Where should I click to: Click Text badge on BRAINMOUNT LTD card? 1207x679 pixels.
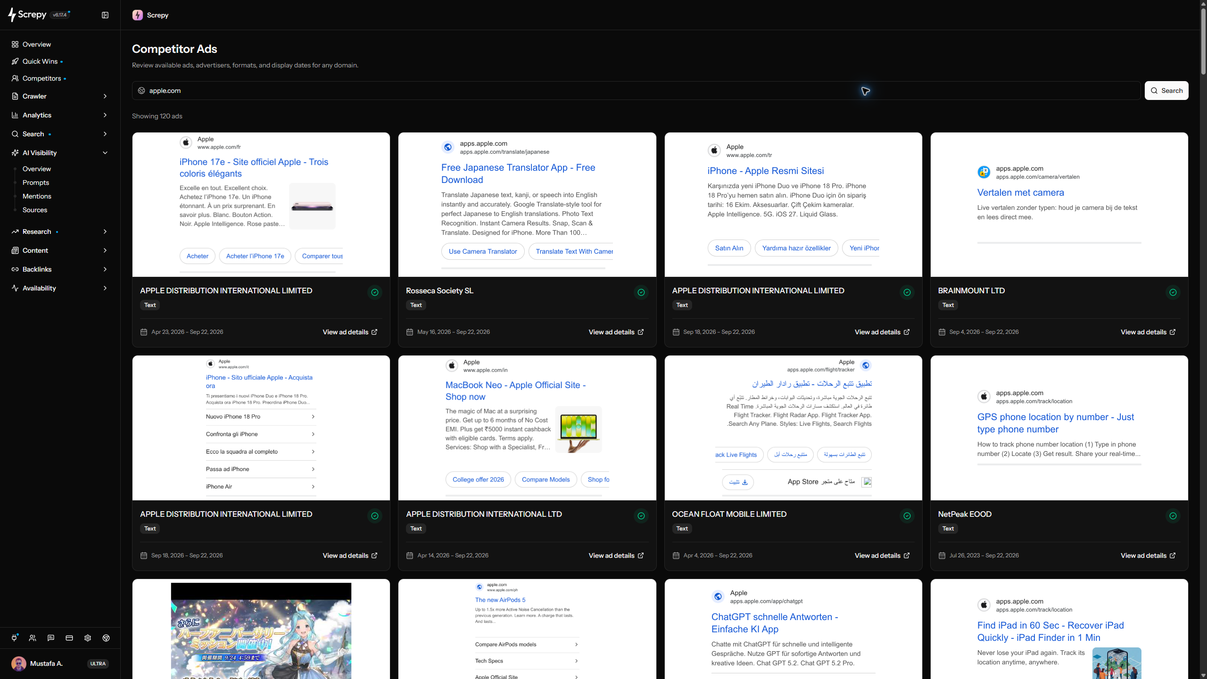948,305
